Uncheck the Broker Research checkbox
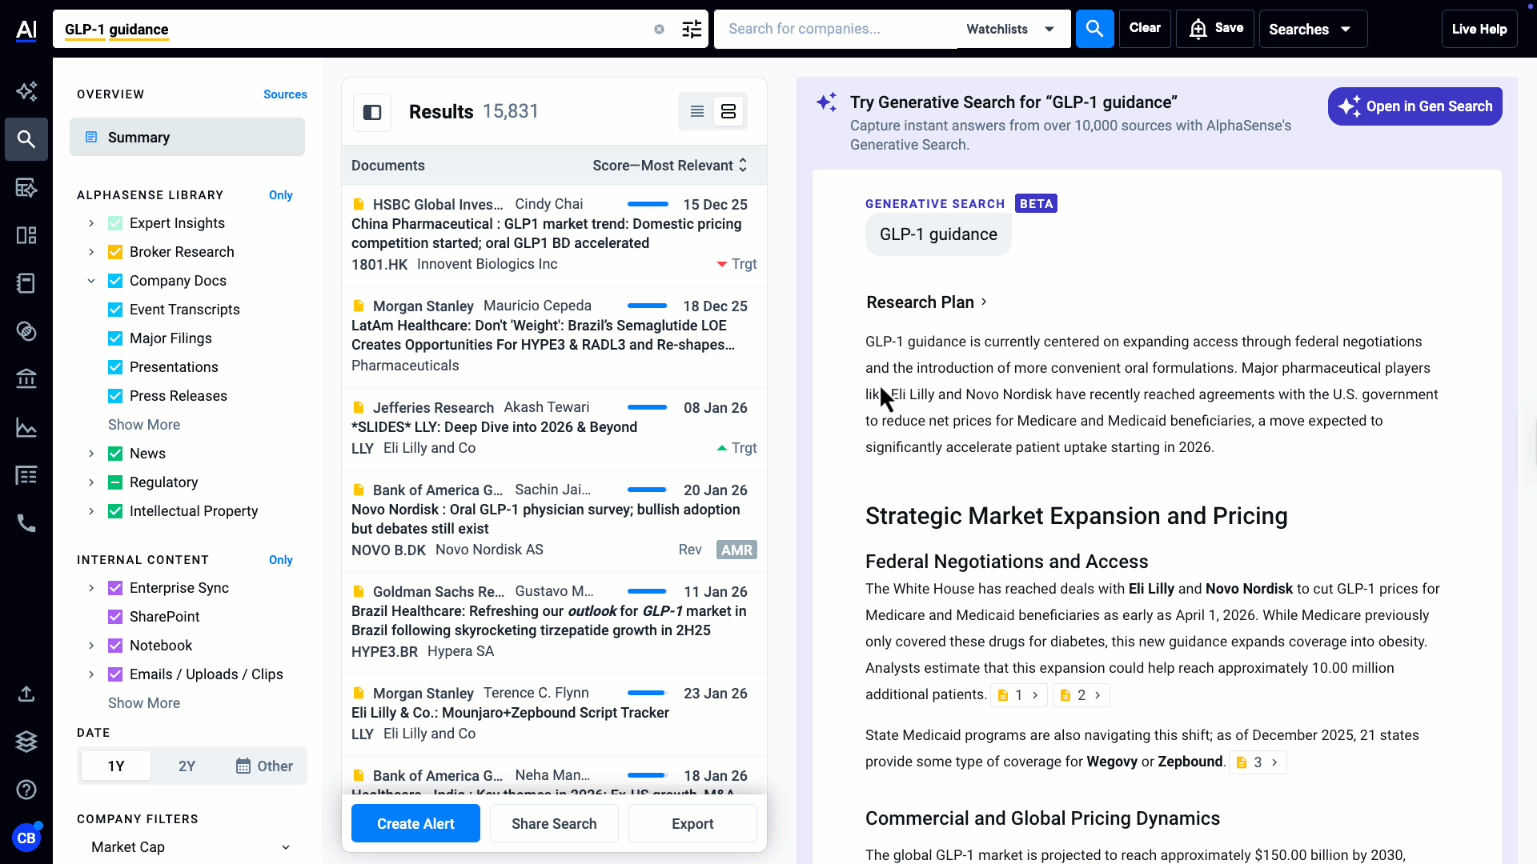1537x864 pixels. point(115,252)
